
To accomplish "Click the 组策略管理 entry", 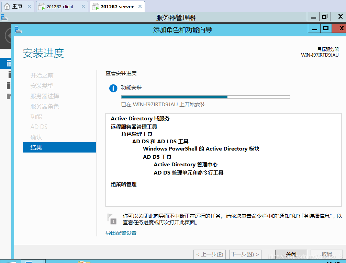I will point(124,184).
